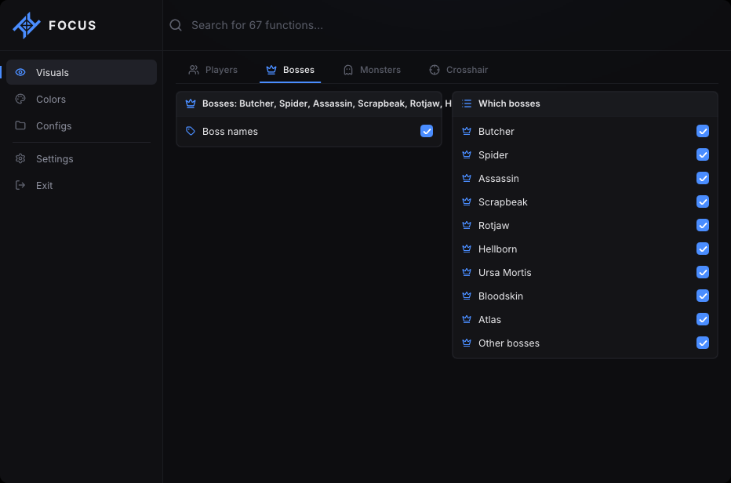
Task: Click the crown icon next to Butcher
Action: [467, 131]
